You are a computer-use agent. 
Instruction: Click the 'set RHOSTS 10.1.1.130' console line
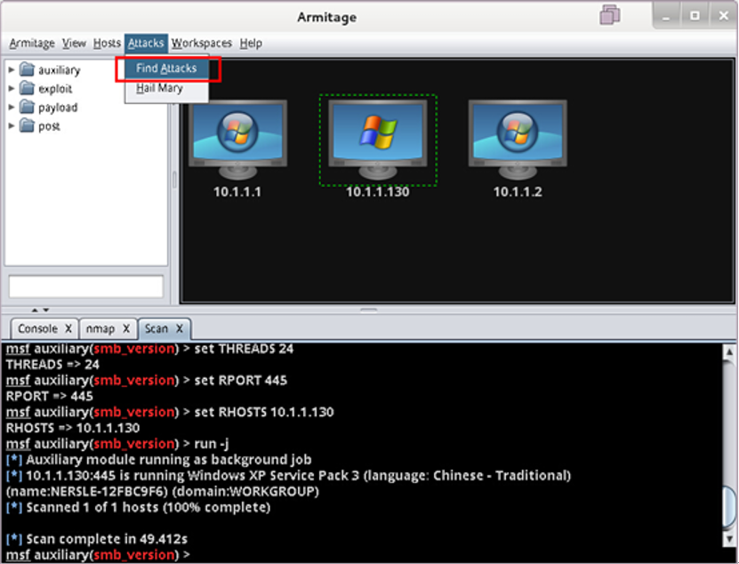pos(170,412)
